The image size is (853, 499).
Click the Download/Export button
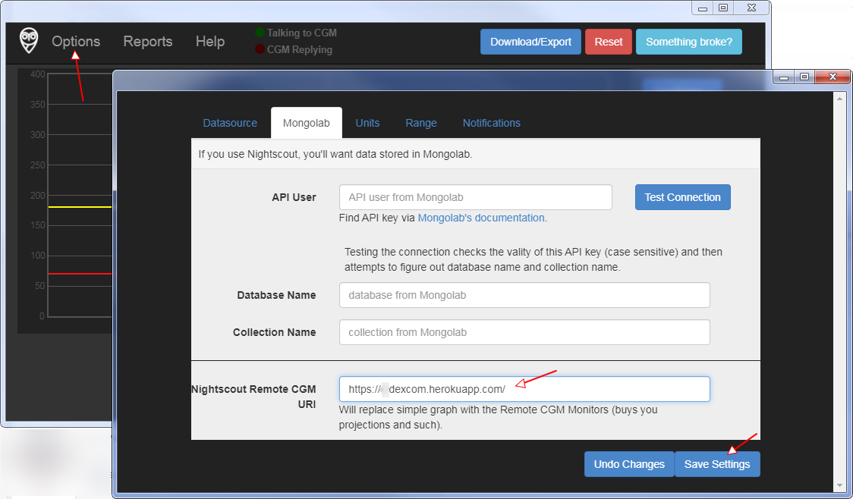pyautogui.click(x=530, y=42)
